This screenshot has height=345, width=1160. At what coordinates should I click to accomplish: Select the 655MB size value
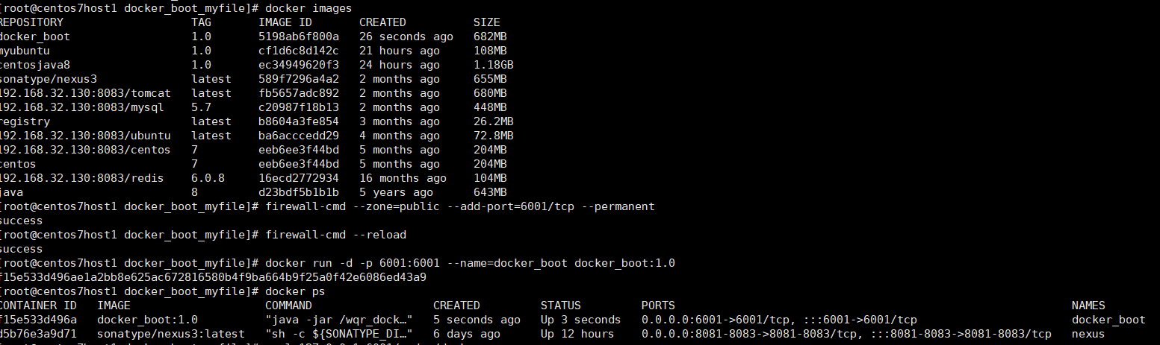tap(490, 79)
